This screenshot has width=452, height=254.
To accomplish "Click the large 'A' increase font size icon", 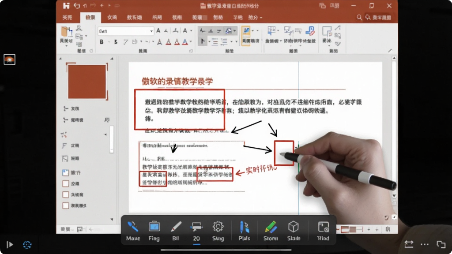I will click(158, 31).
